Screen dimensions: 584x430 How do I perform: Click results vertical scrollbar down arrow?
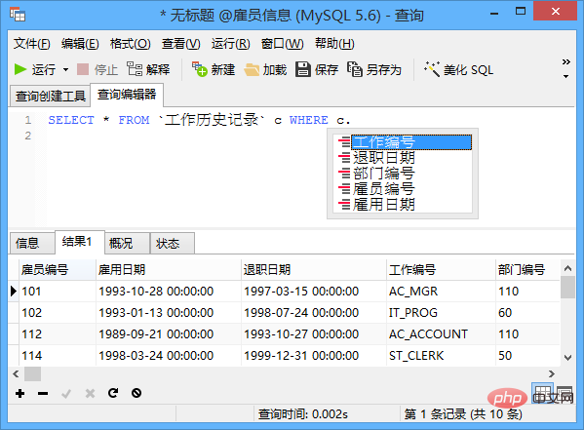coord(567,358)
